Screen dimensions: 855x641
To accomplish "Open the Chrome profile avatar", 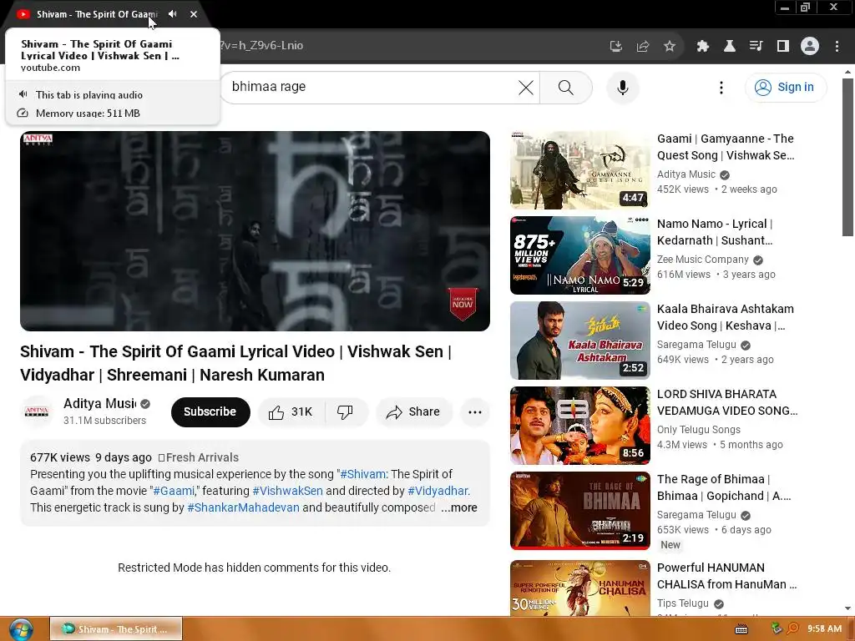I will tap(810, 46).
